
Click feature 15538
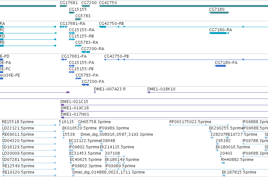(69, 134)
